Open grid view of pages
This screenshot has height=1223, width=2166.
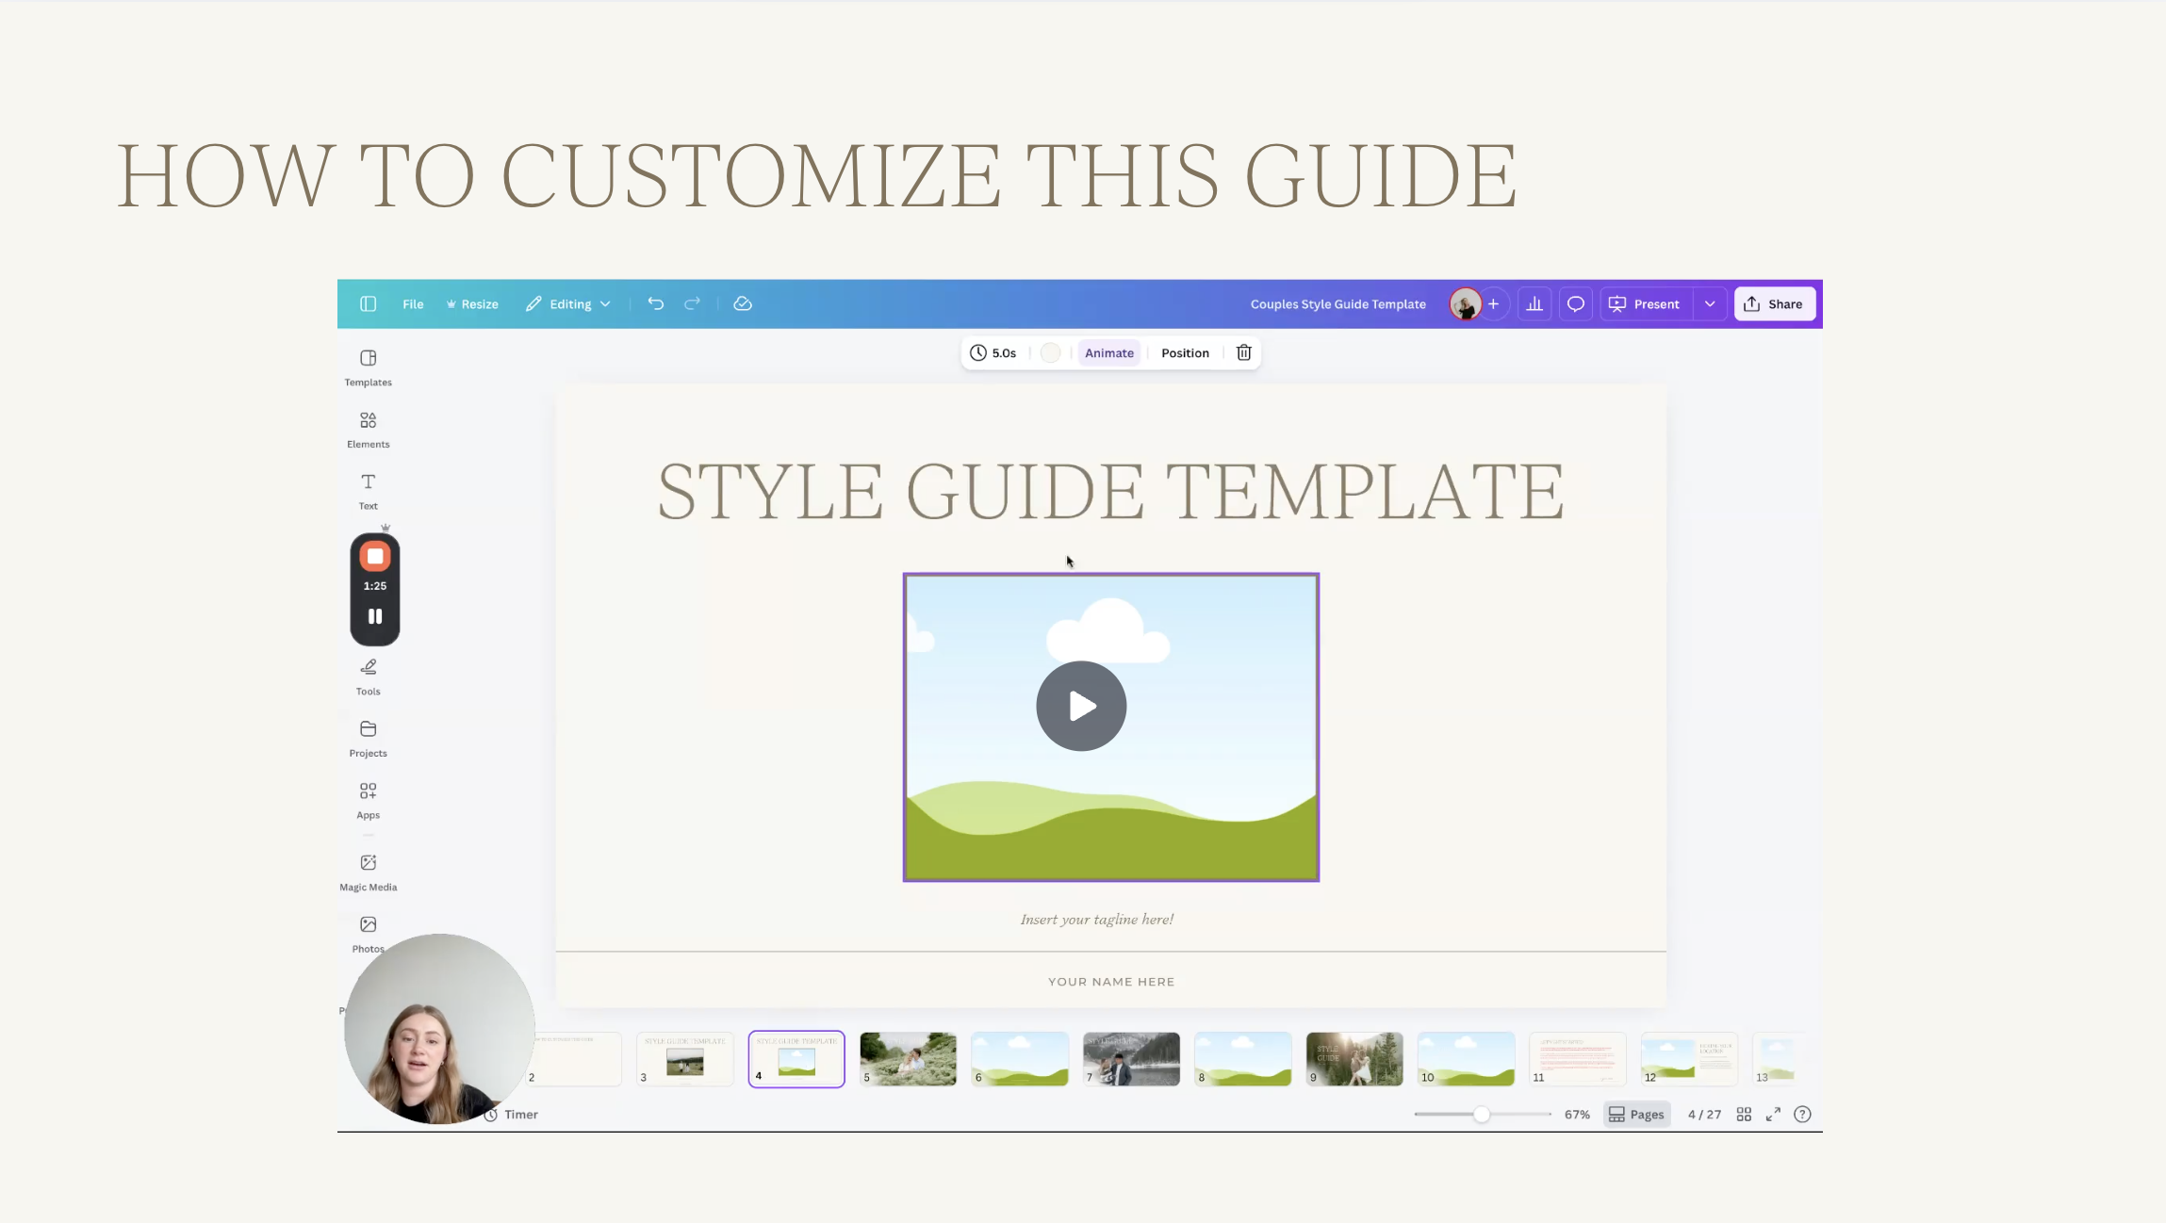coord(1744,1114)
